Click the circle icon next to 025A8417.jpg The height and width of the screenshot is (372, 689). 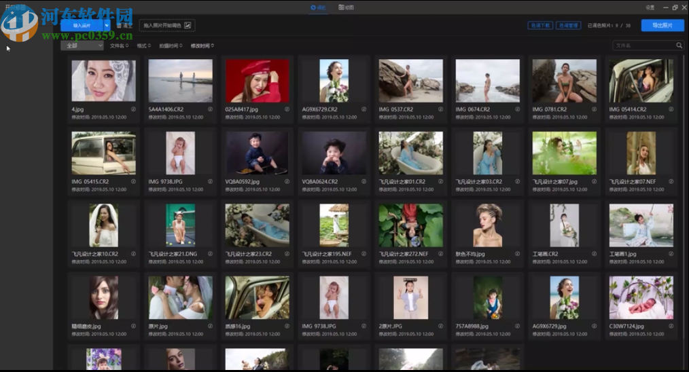[x=287, y=109]
